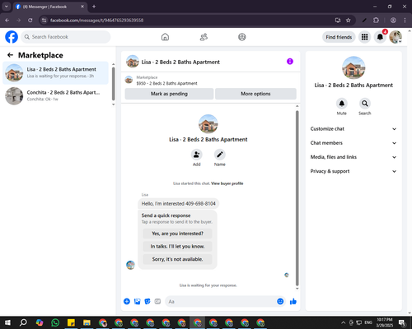Screen dimensions: 412x329
Task: Click More options button
Action: [255, 94]
